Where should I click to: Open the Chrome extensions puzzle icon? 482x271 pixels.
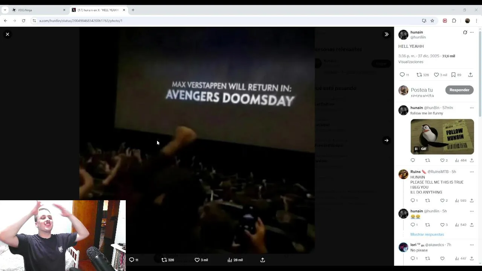pyautogui.click(x=454, y=21)
